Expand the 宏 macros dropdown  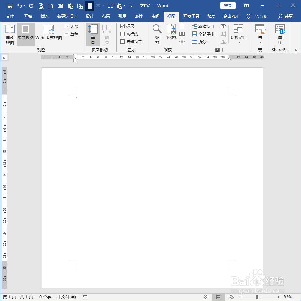coord(261,42)
